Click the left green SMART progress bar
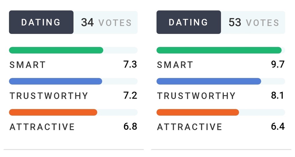295x157 pixels. point(73,50)
